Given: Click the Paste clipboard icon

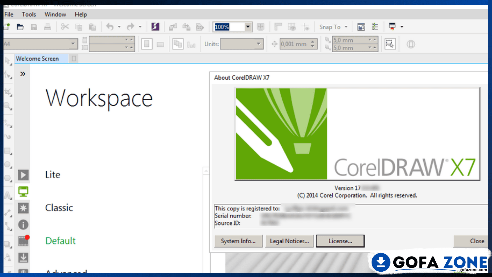Looking at the screenshot, I should point(92,27).
